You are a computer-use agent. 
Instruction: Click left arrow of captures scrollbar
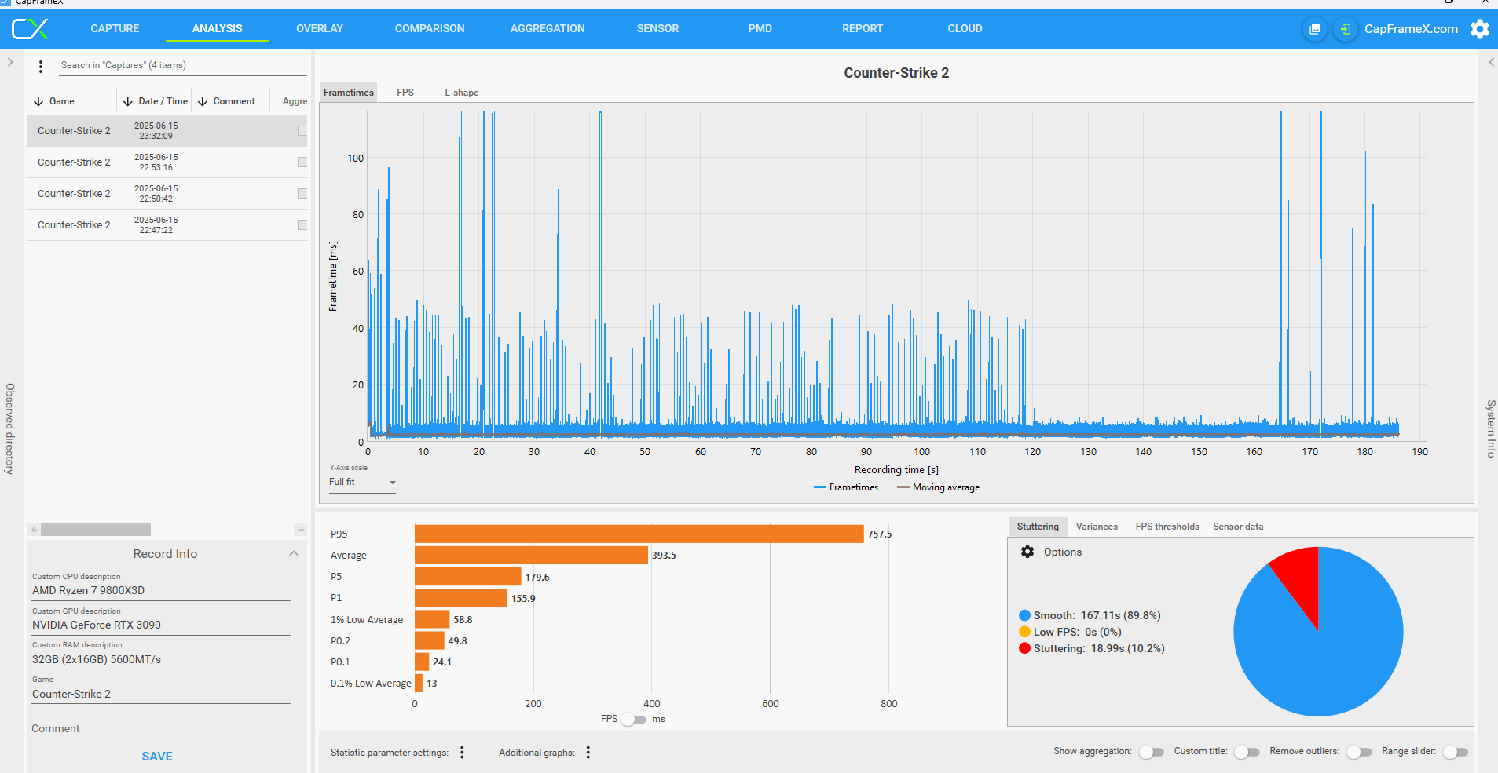tap(34, 530)
